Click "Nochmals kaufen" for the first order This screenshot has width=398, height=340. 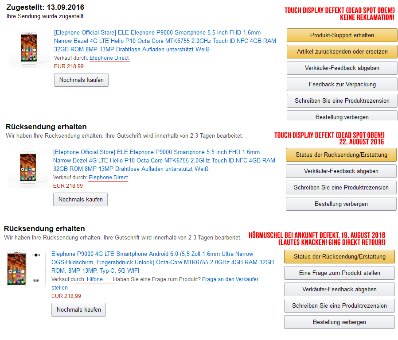point(81,80)
